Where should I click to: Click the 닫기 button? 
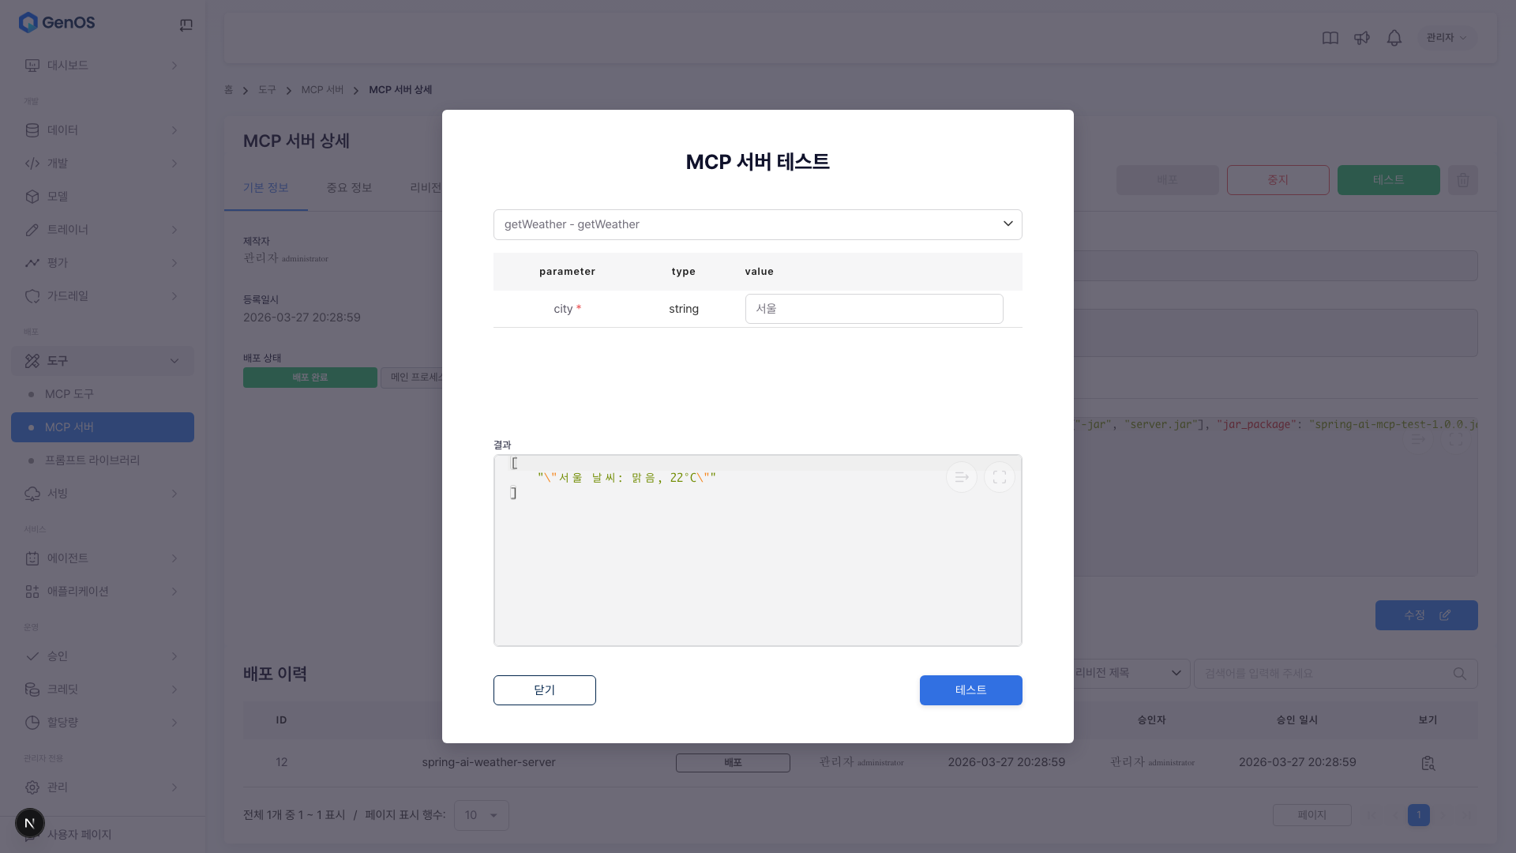pyautogui.click(x=544, y=690)
